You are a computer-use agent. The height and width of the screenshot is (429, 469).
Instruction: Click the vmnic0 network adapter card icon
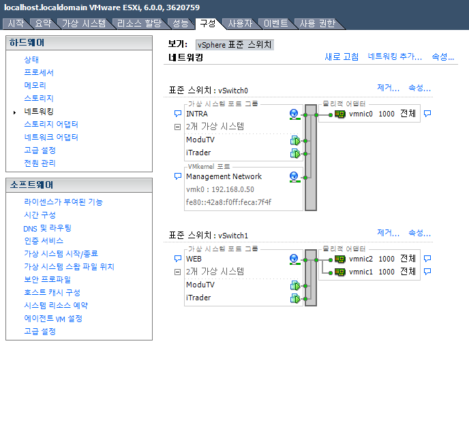click(x=339, y=114)
